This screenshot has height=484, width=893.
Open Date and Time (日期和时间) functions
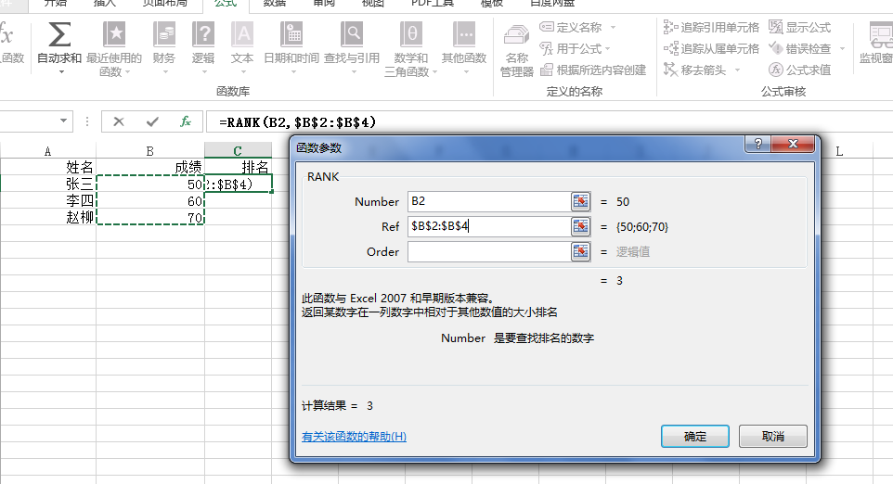(291, 48)
